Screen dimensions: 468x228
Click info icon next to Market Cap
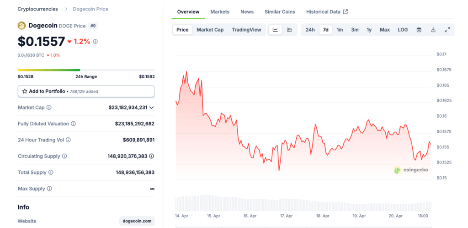click(x=49, y=108)
